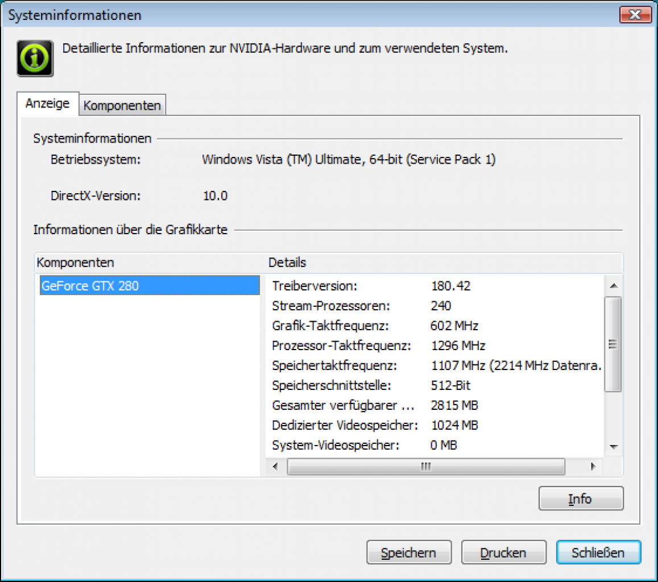Viewport: 658px width, 582px height.
Task: Click the Prozessor-Taktfrequenz label
Action: (342, 346)
